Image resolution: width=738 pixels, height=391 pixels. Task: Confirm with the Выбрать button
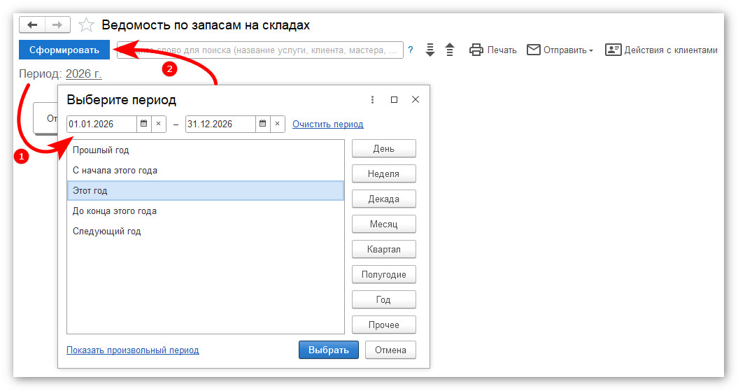(329, 350)
